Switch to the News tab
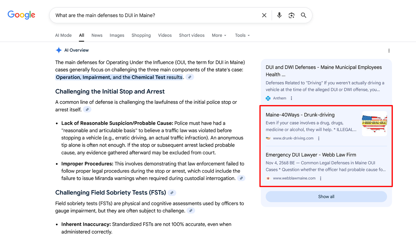The image size is (416, 237). tap(97, 35)
